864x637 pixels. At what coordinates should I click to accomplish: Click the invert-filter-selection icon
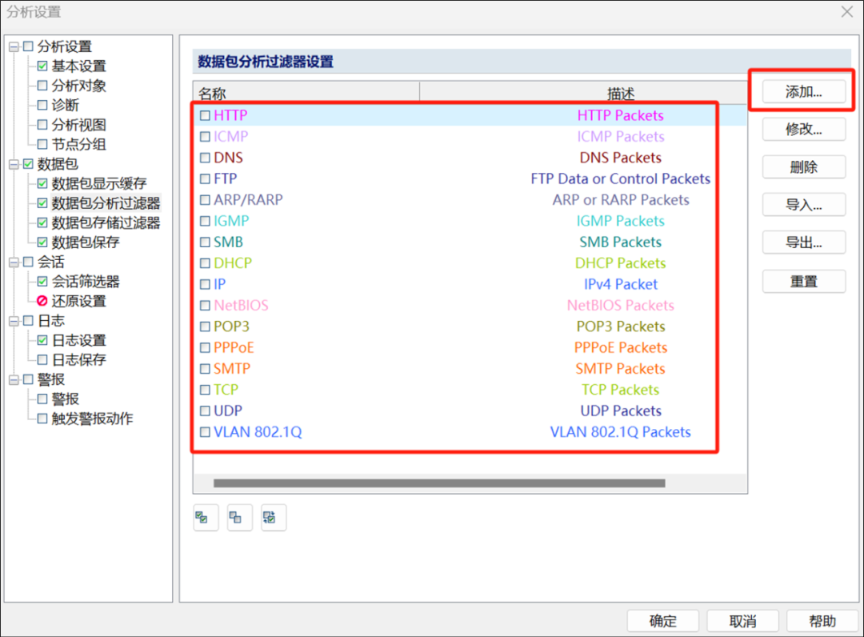(x=273, y=517)
